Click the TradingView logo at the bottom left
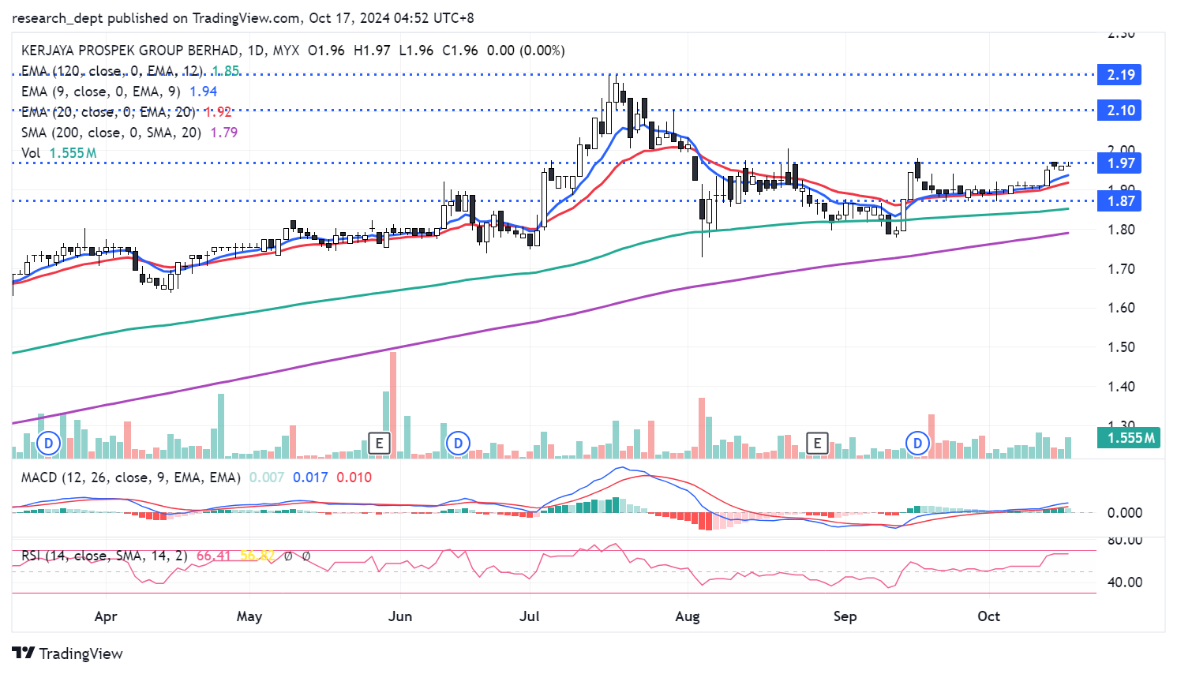This screenshot has height=674, width=1177. tap(68, 653)
